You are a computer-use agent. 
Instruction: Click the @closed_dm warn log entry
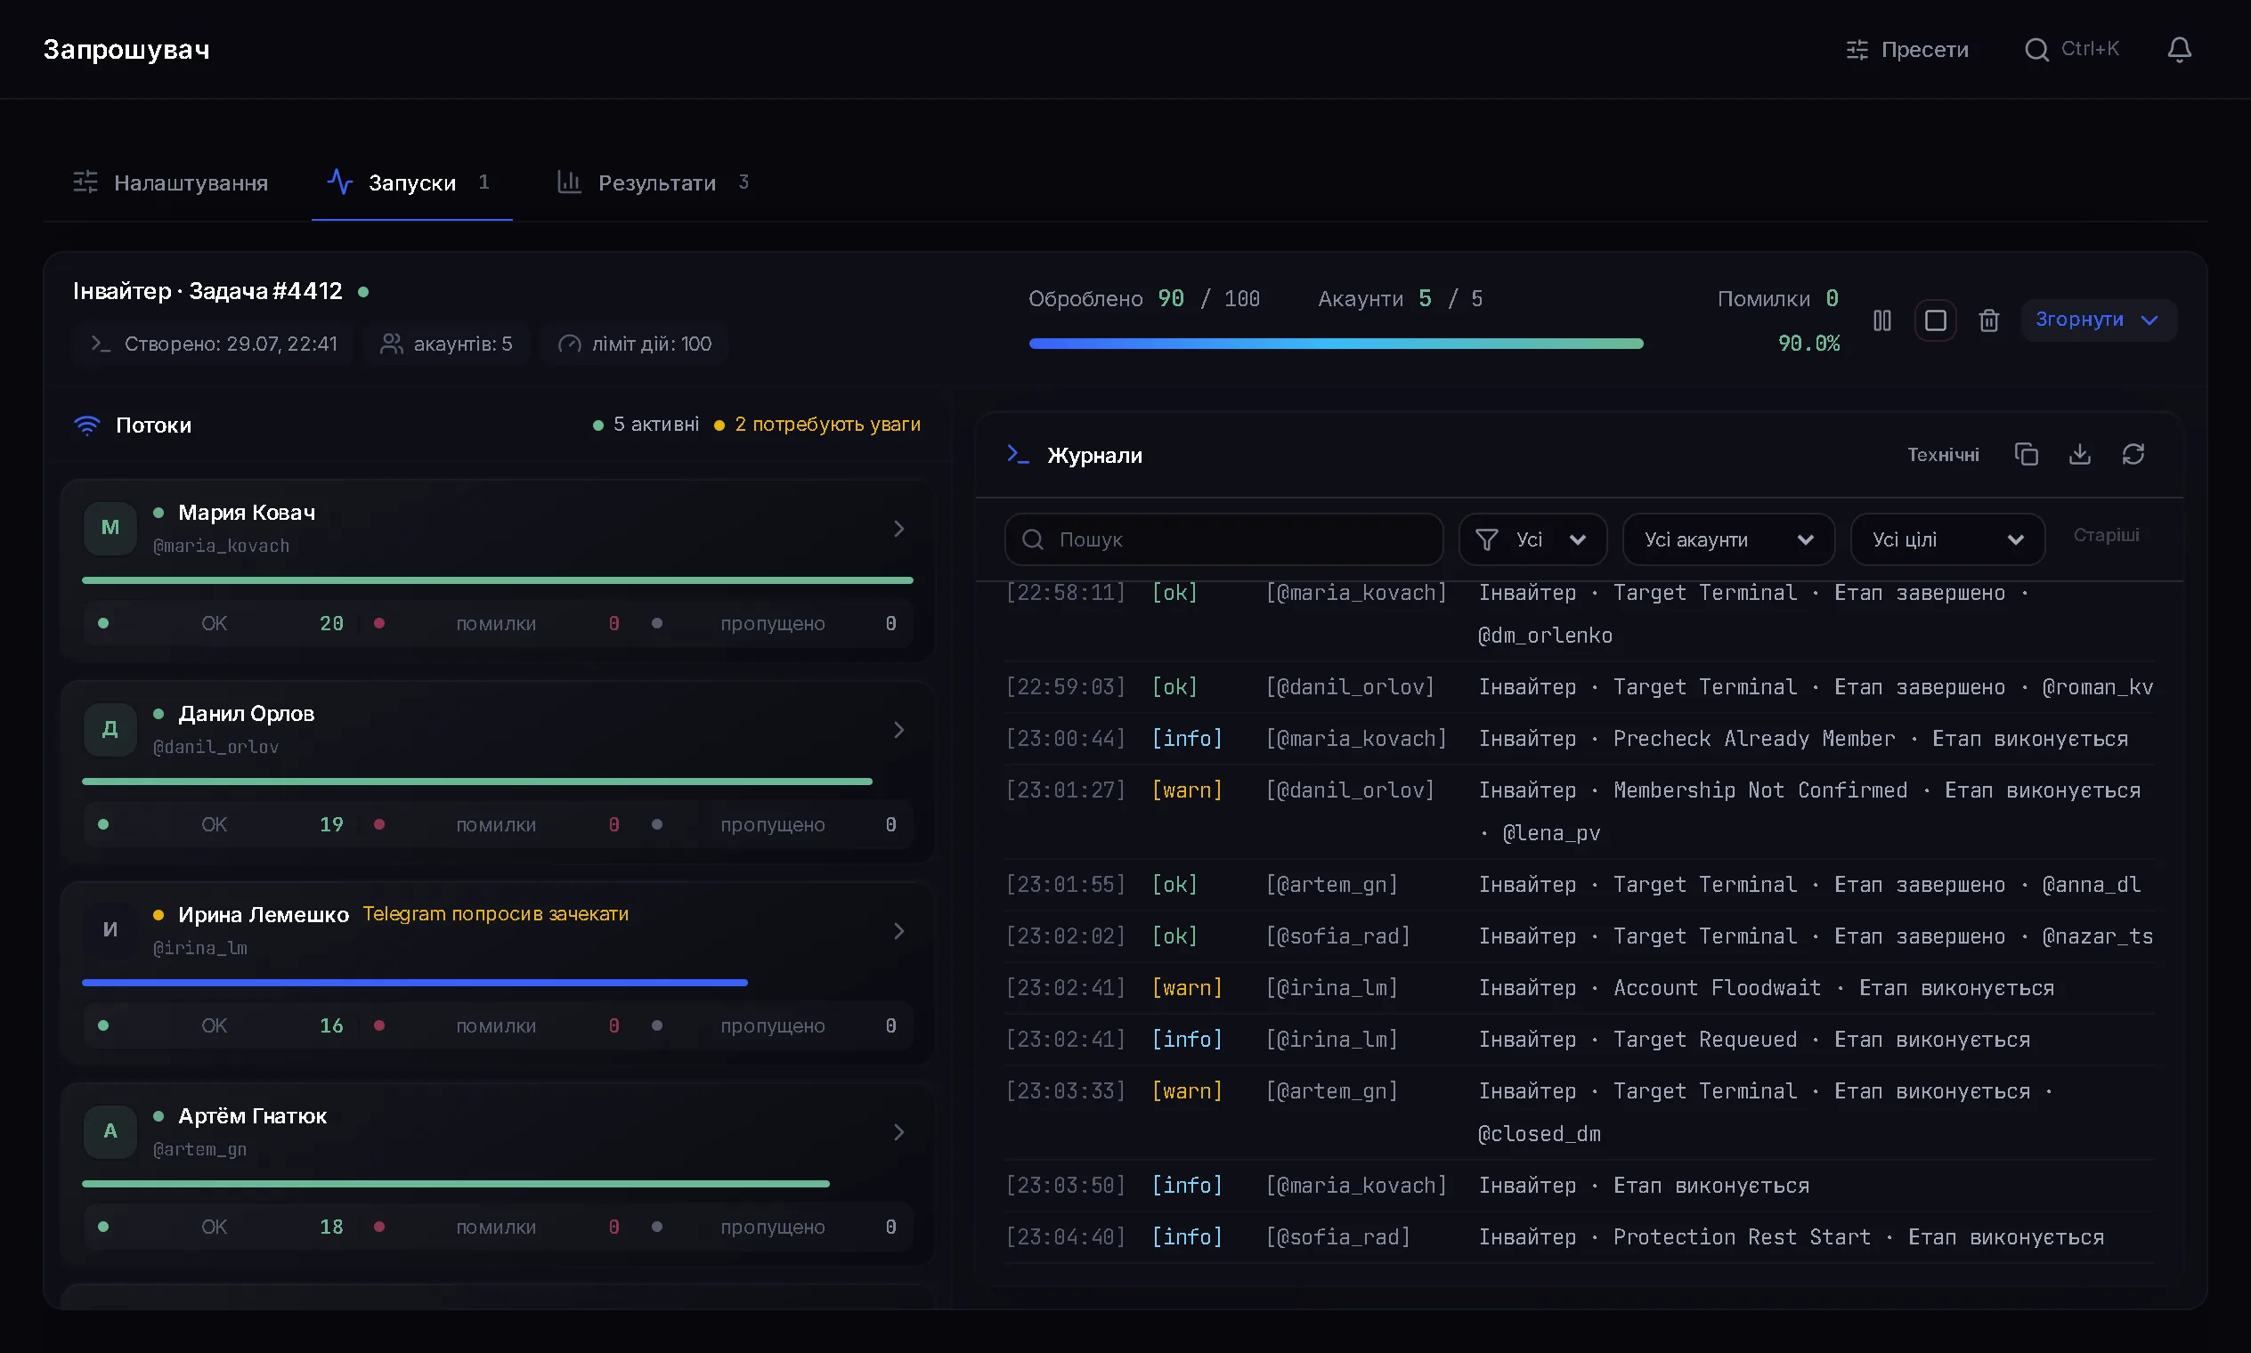(1580, 1113)
